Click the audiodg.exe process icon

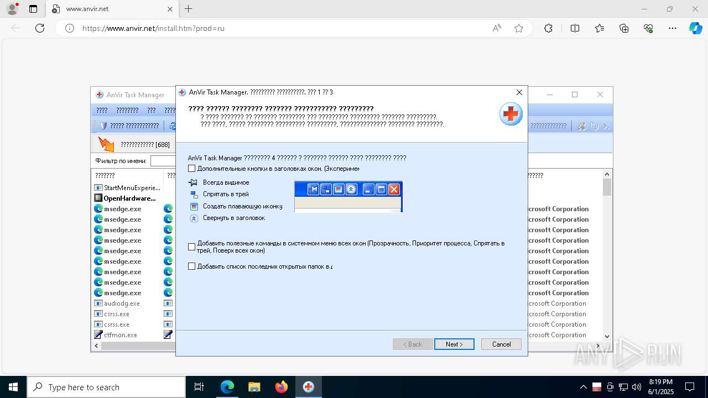point(98,303)
